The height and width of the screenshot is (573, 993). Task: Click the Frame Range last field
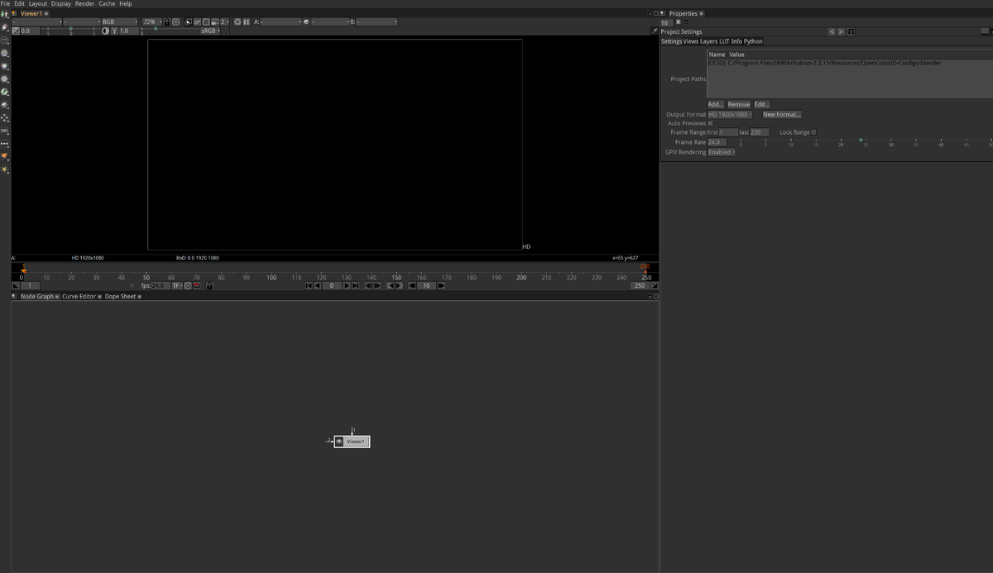(x=760, y=132)
